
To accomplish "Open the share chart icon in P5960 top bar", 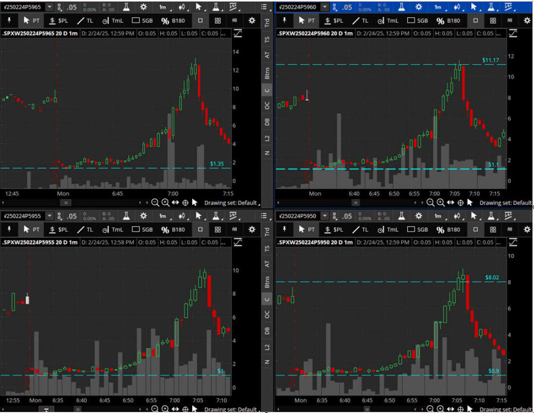I will (508, 7).
